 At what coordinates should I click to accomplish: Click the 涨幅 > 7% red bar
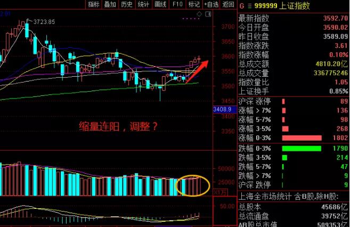pos(284,110)
